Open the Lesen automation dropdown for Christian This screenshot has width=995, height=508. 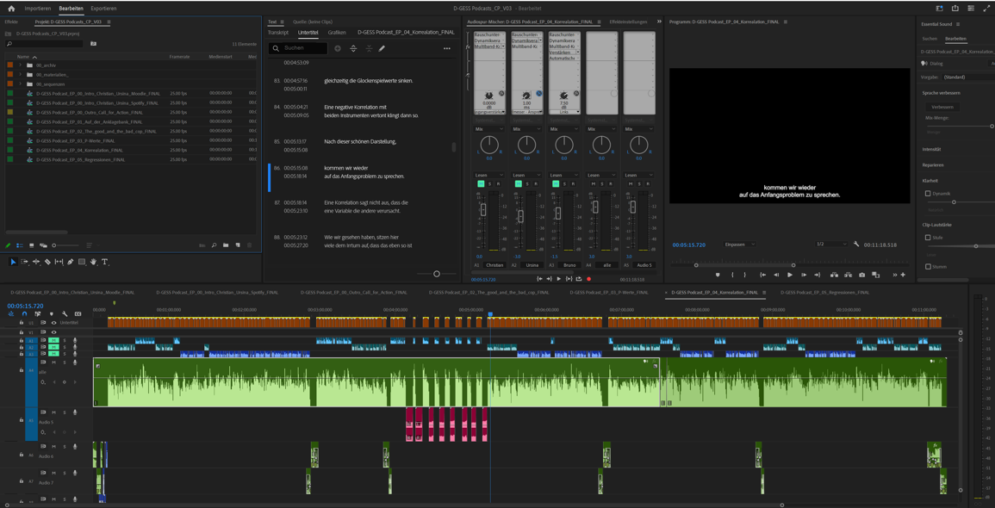[x=488, y=175]
